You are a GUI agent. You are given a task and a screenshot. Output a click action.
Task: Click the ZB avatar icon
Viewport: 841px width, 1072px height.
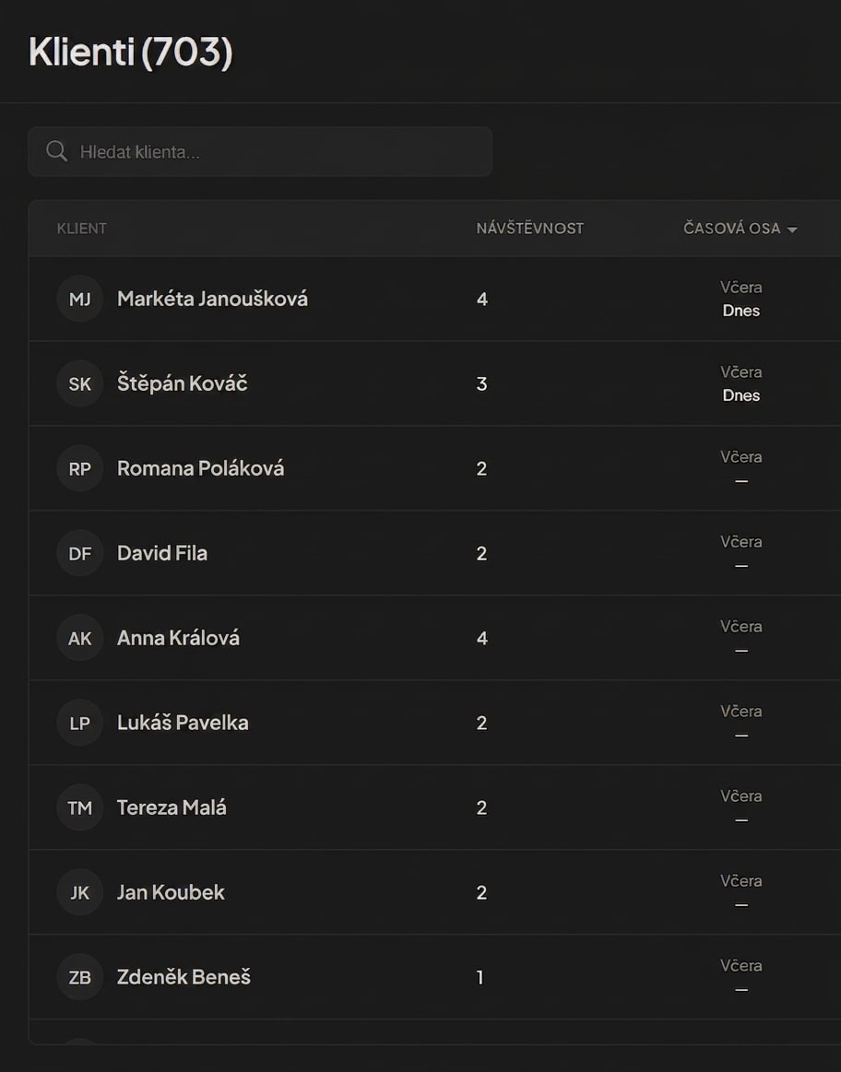[x=79, y=977]
